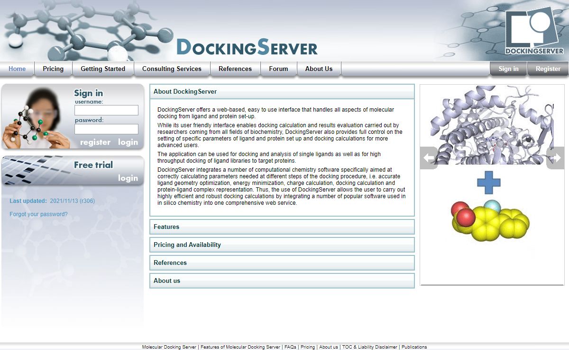Expand the Pricing and Availability section
This screenshot has height=350, width=569.
282,245
